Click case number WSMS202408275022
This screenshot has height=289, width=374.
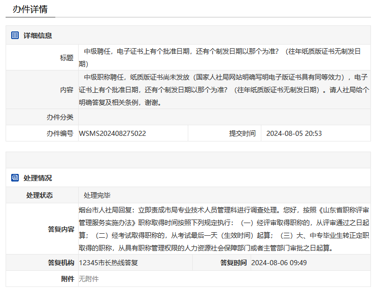tap(113, 133)
